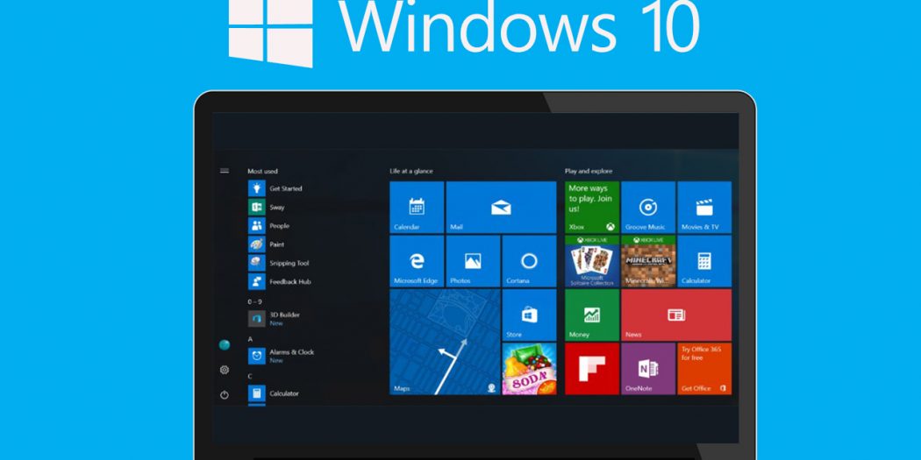Launch Sway from Most used list

click(x=267, y=207)
